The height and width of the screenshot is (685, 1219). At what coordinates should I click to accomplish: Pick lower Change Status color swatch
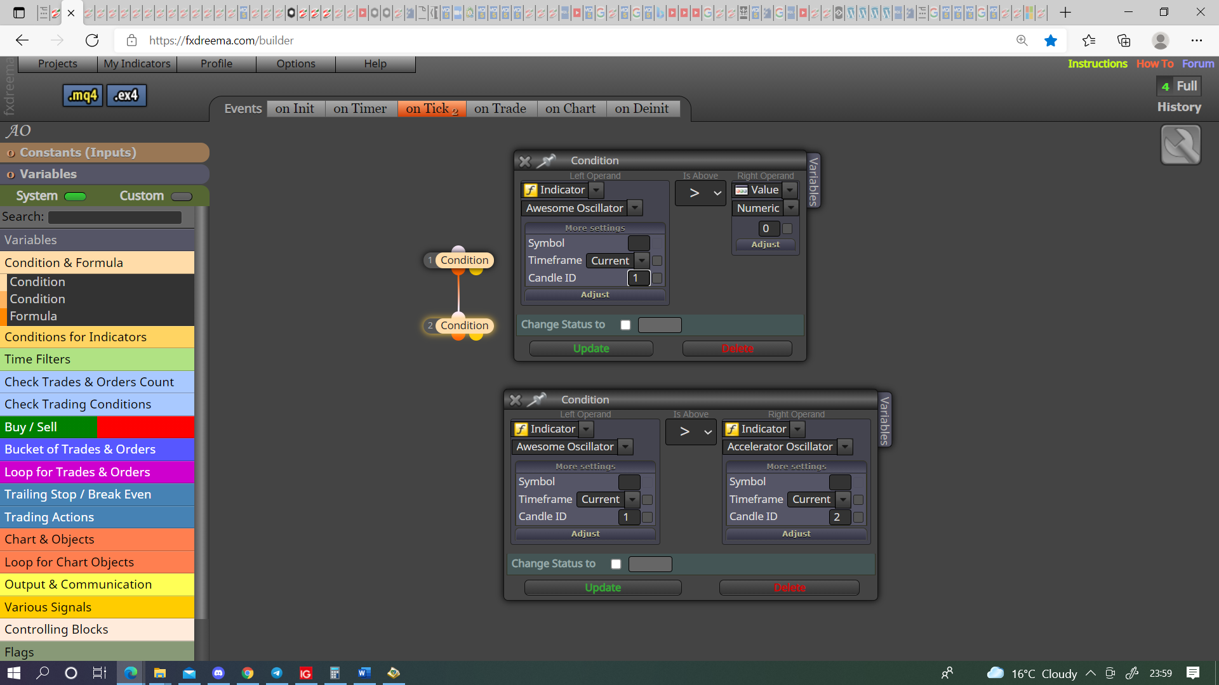click(x=650, y=564)
